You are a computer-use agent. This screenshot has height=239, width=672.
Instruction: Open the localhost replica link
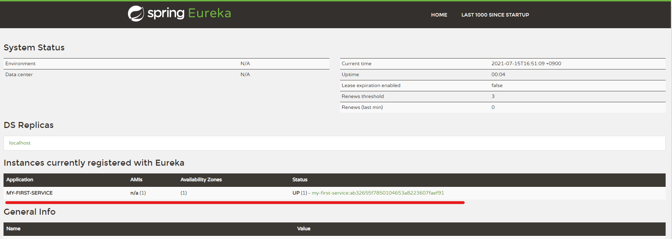20,143
